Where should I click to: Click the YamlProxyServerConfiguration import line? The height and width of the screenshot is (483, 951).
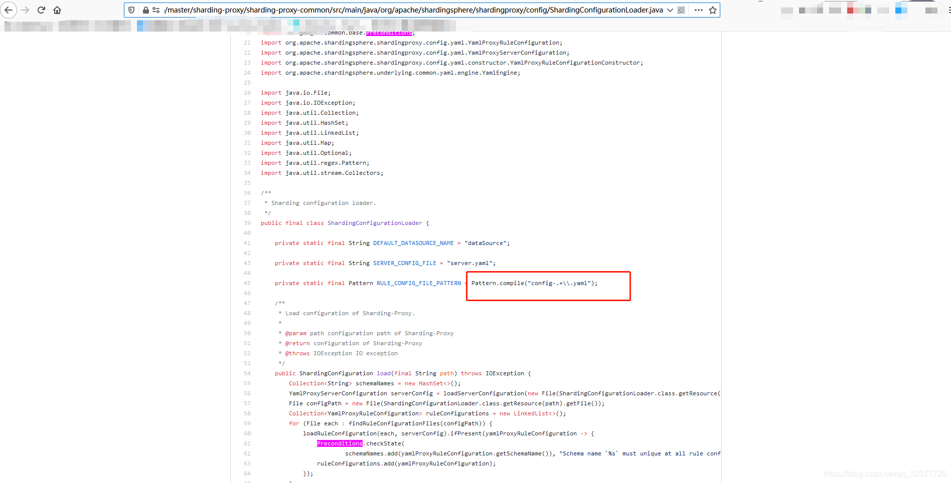(x=415, y=53)
